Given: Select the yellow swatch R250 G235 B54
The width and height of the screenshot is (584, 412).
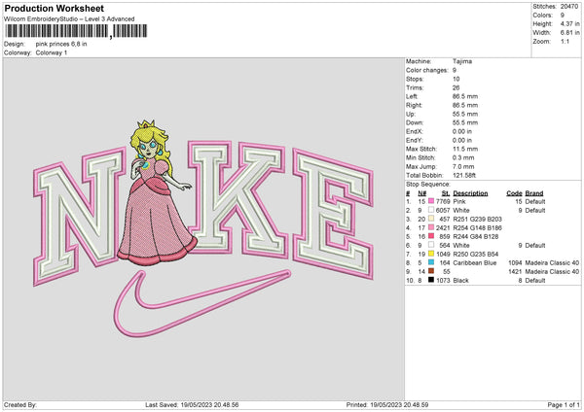Looking at the screenshot, I should 431,254.
